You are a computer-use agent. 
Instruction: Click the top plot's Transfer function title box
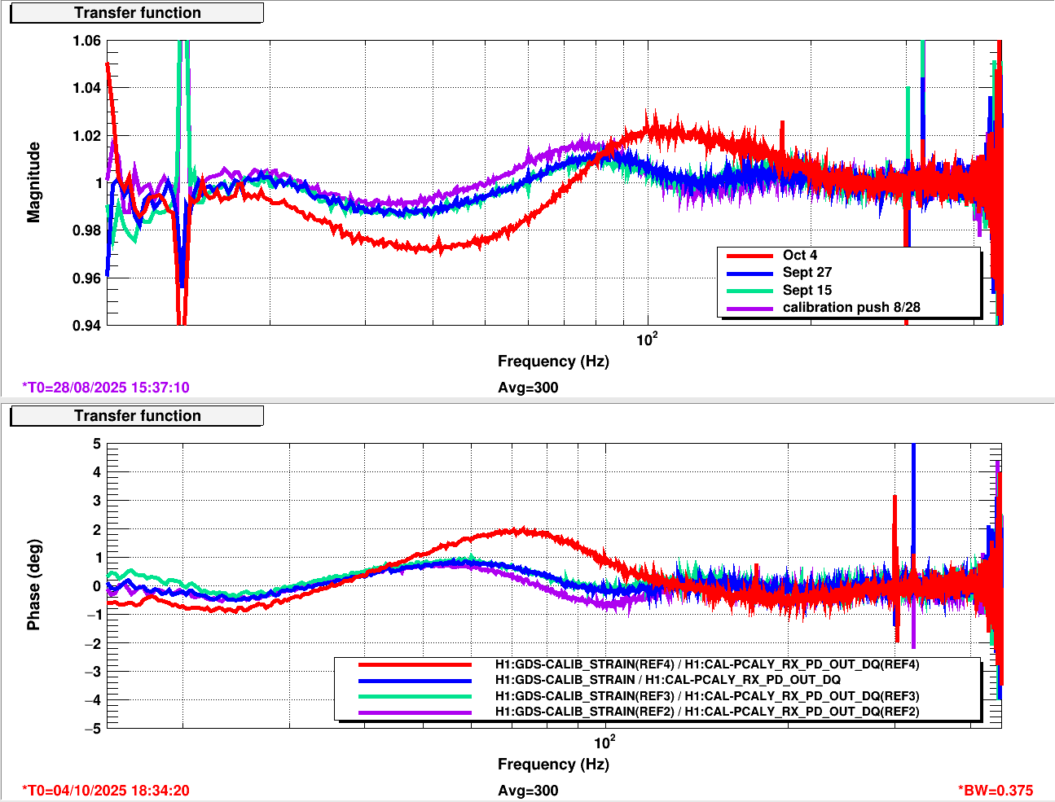click(137, 13)
